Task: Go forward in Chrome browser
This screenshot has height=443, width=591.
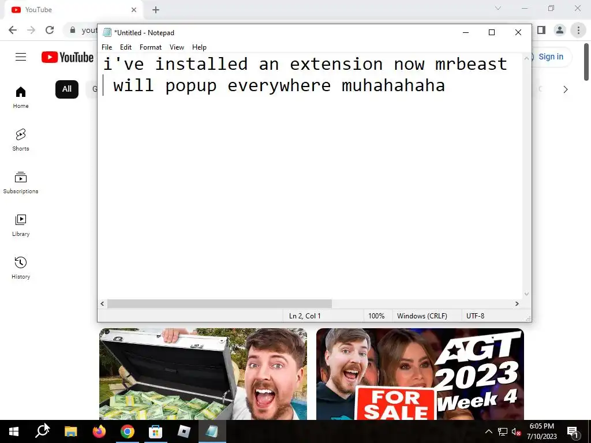Action: point(31,30)
